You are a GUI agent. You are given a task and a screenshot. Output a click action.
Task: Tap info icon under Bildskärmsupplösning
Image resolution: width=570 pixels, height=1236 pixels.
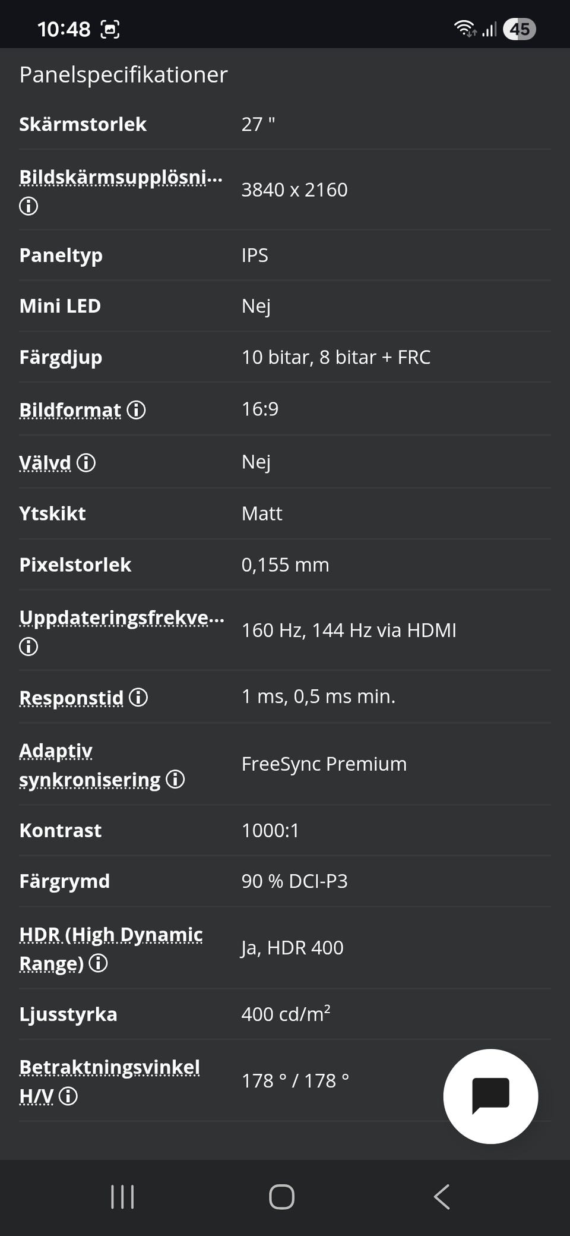pos(28,206)
